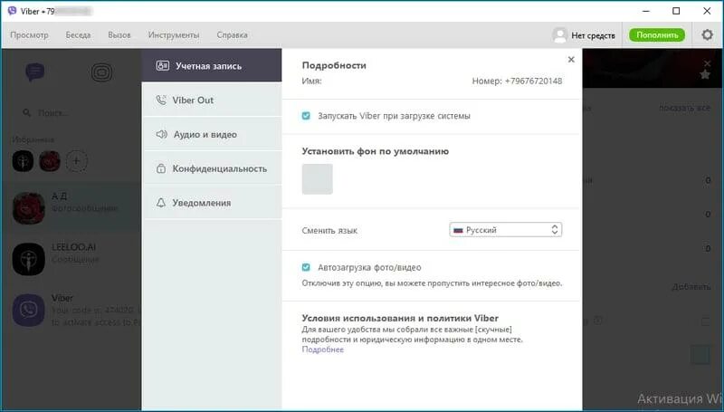Open Конфиденциальность settings tab
The width and height of the screenshot is (724, 412).
pos(212,168)
